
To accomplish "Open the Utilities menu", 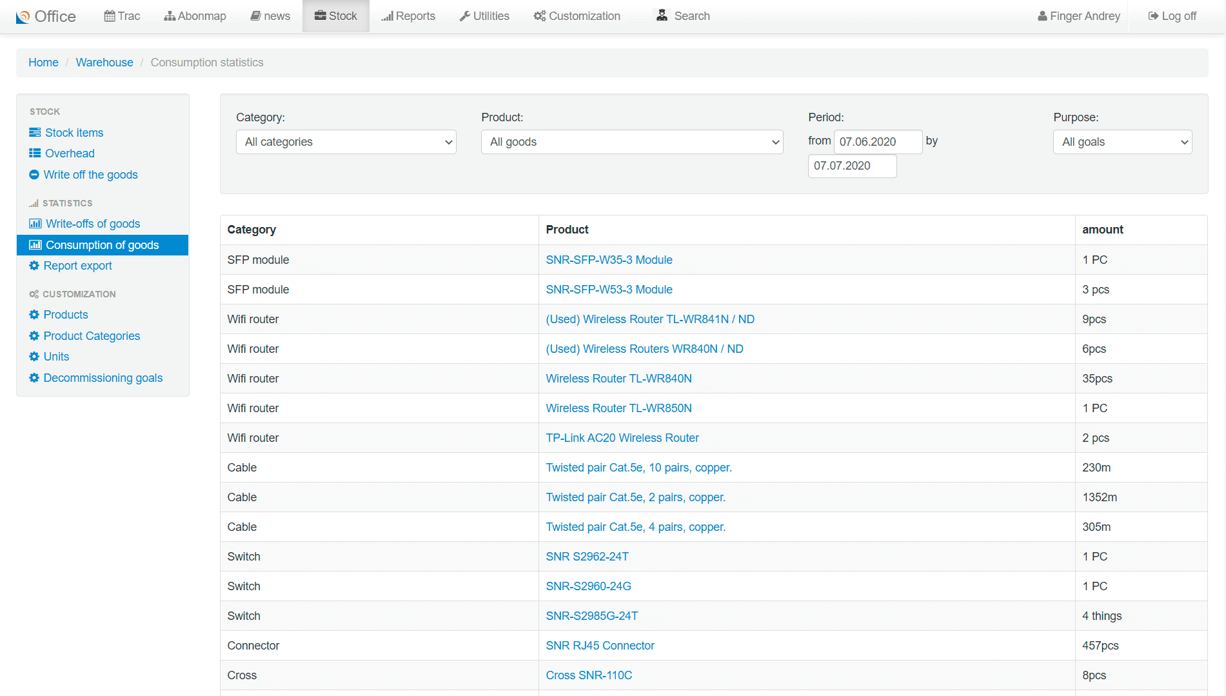I will point(485,16).
